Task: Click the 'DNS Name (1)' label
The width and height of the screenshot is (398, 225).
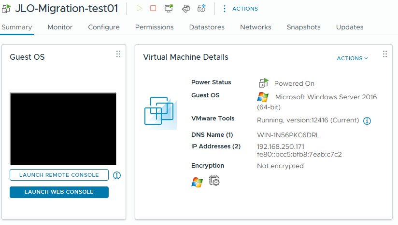Action: [x=212, y=134]
